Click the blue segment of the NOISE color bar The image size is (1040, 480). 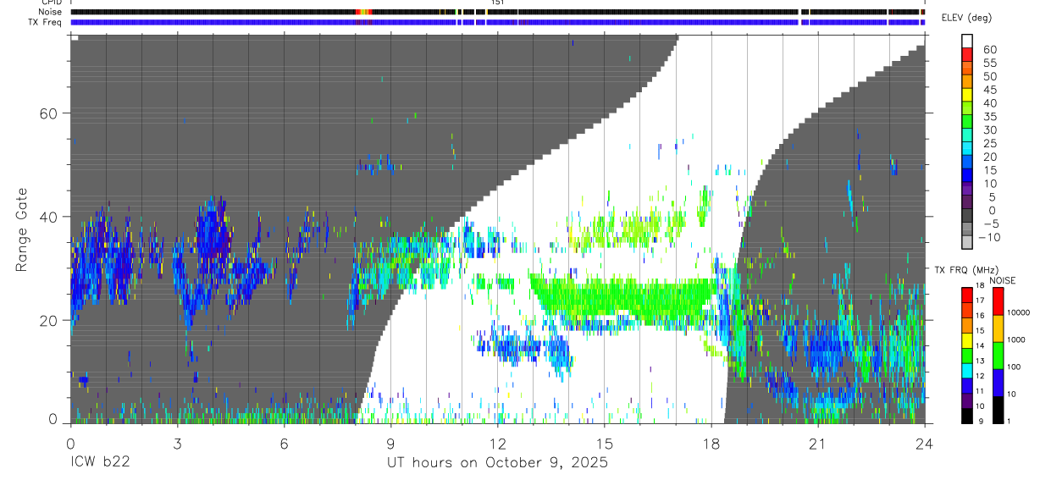[x=998, y=382]
